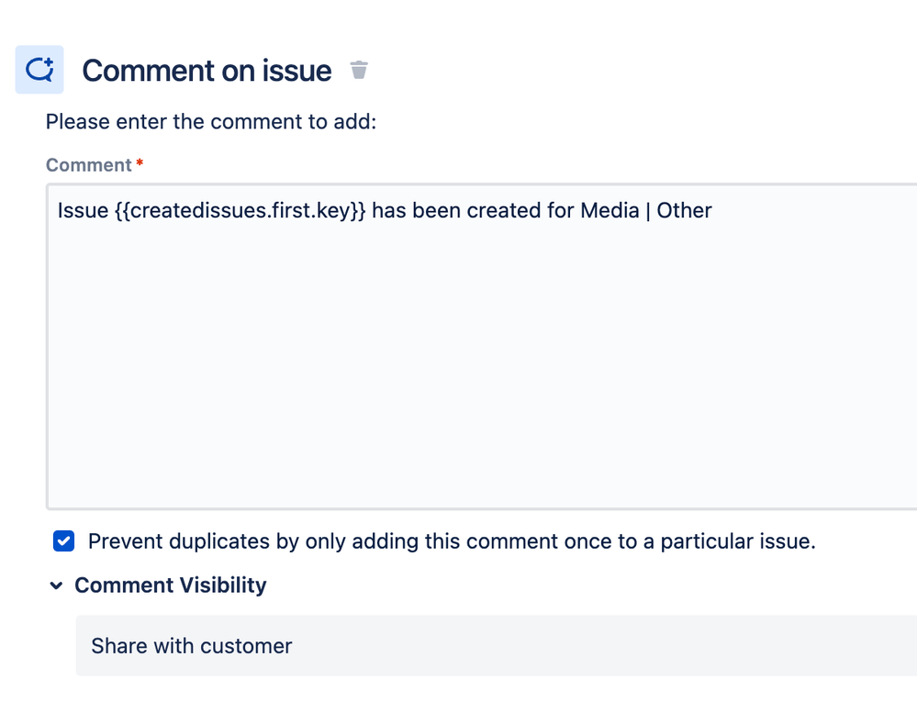Toggle the Prevent duplicates checkbox
Viewport: 917px width, 713px height.
[x=63, y=541]
